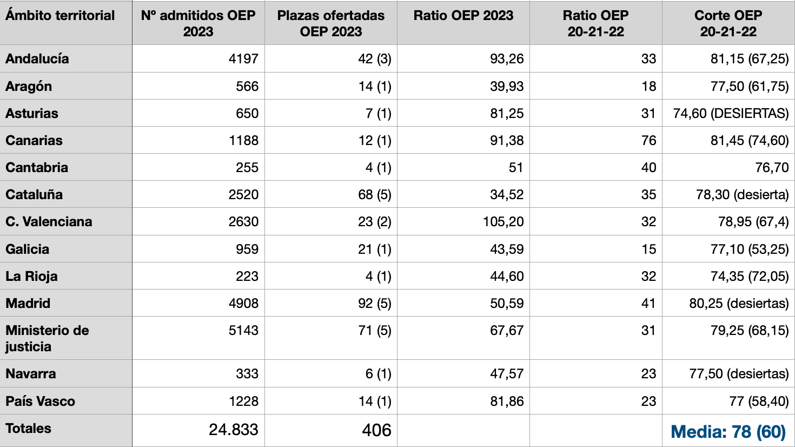Click the C. Valenciana ratio 105,20
Viewport: 795px width, 447px height.
click(503, 221)
